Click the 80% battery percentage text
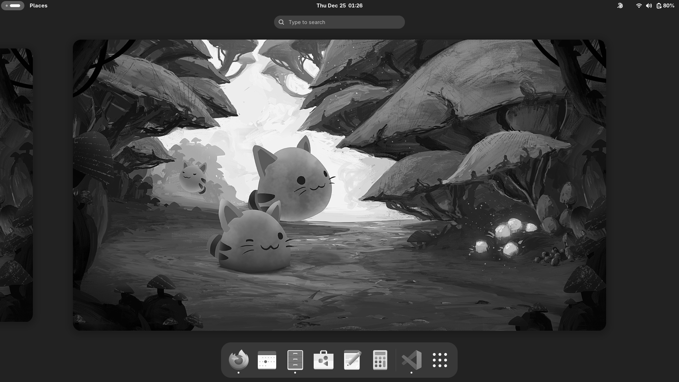 [x=669, y=6]
